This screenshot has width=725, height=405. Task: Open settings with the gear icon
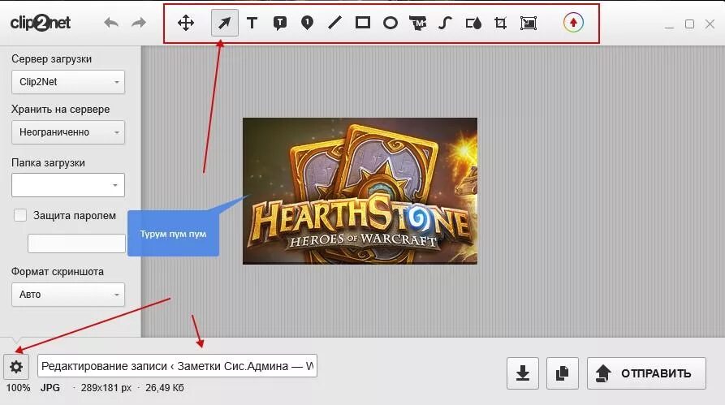click(16, 367)
